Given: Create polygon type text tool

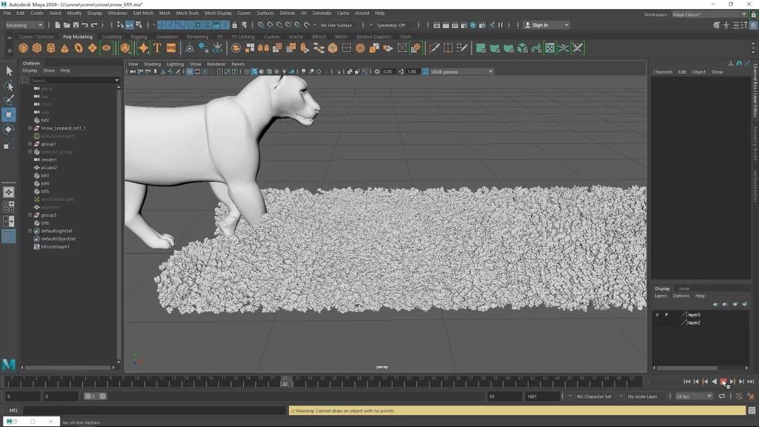Looking at the screenshot, I should (x=157, y=48).
